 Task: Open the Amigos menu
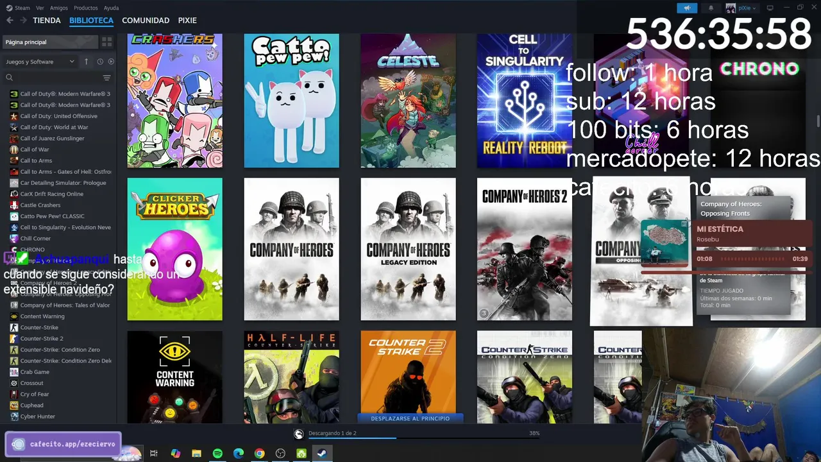[59, 8]
